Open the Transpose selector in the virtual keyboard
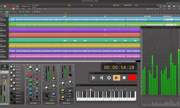This screenshot has width=180, height=108. [x=121, y=88]
